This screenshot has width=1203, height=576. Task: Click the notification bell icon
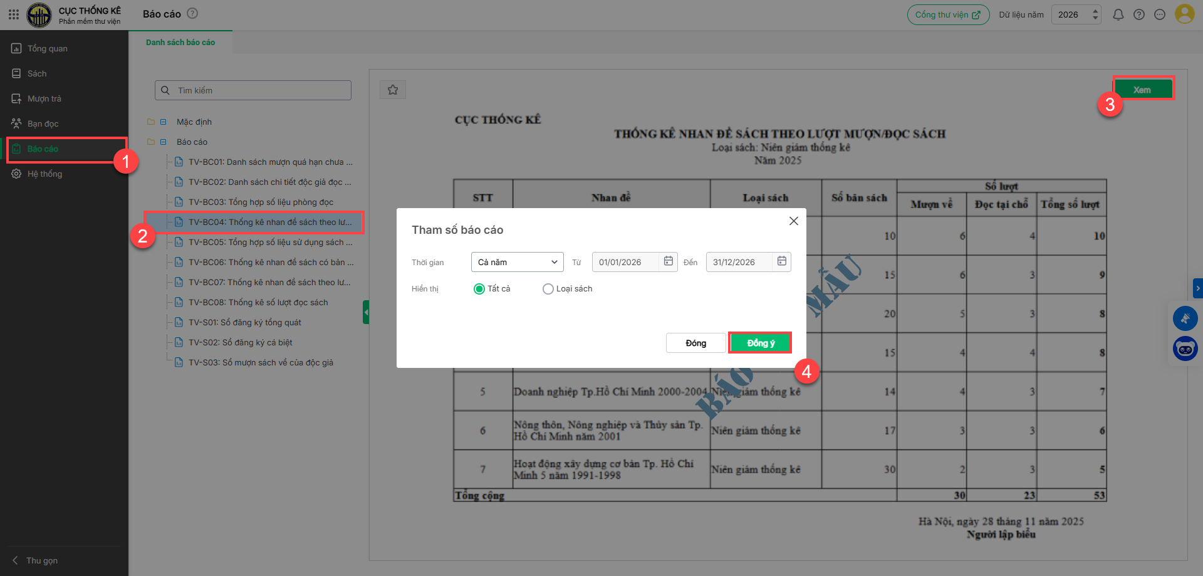pyautogui.click(x=1118, y=14)
